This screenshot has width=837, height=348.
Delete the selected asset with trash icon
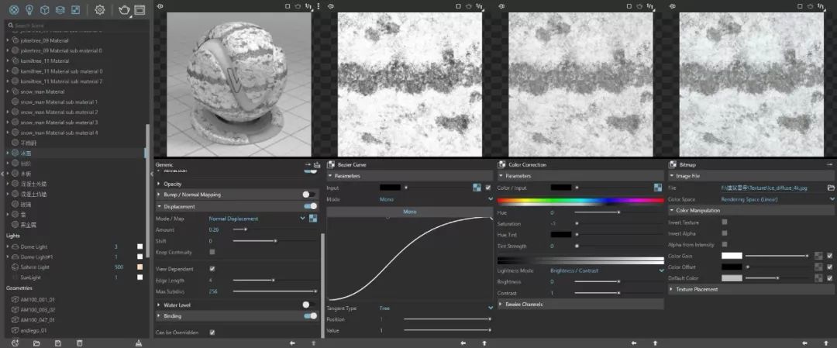[79, 343]
